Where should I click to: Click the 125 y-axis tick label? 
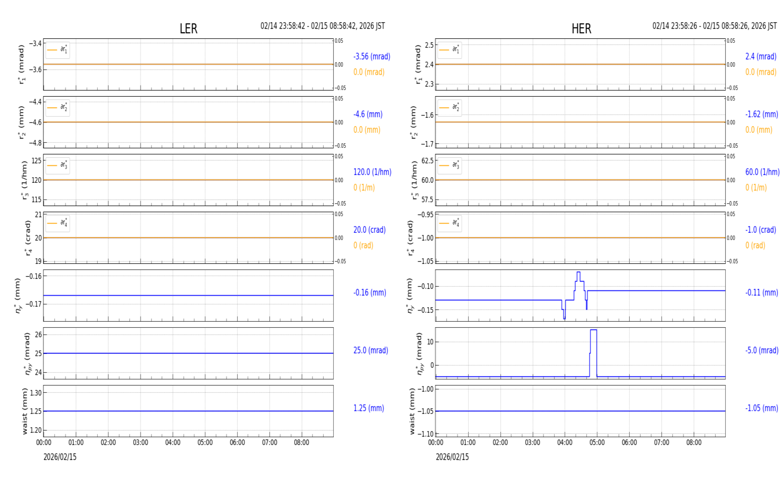pos(36,161)
